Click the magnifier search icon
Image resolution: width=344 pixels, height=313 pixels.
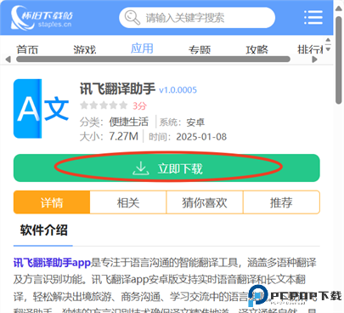133,18
